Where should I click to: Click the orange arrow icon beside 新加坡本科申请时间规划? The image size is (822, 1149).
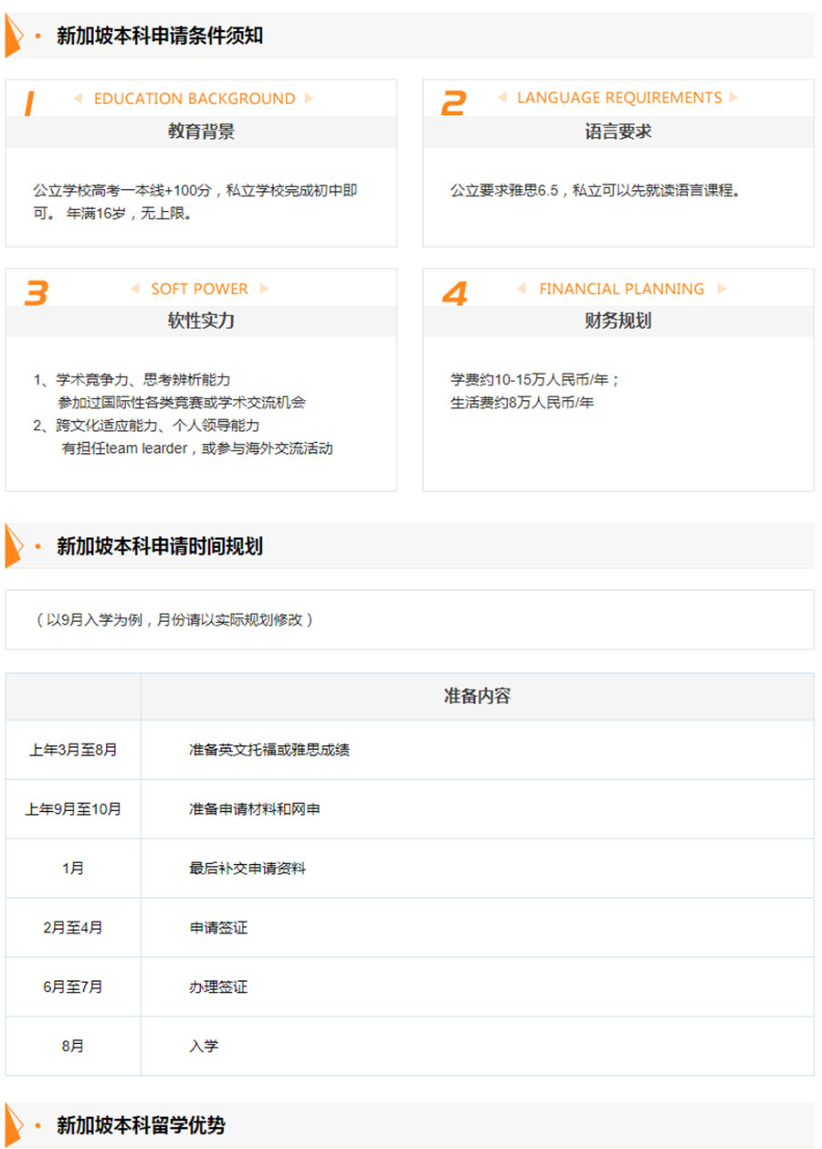tap(14, 546)
